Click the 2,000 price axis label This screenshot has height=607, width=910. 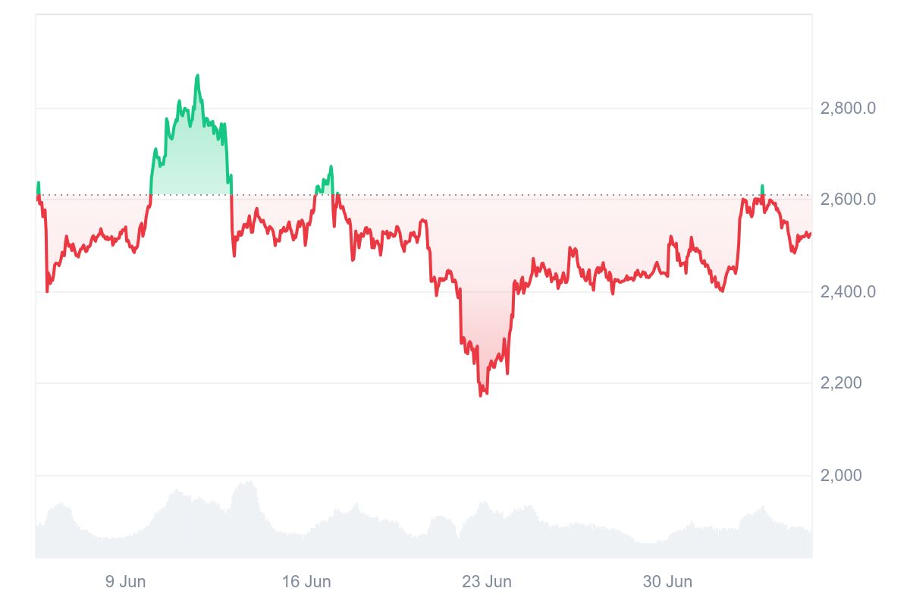[x=841, y=476]
